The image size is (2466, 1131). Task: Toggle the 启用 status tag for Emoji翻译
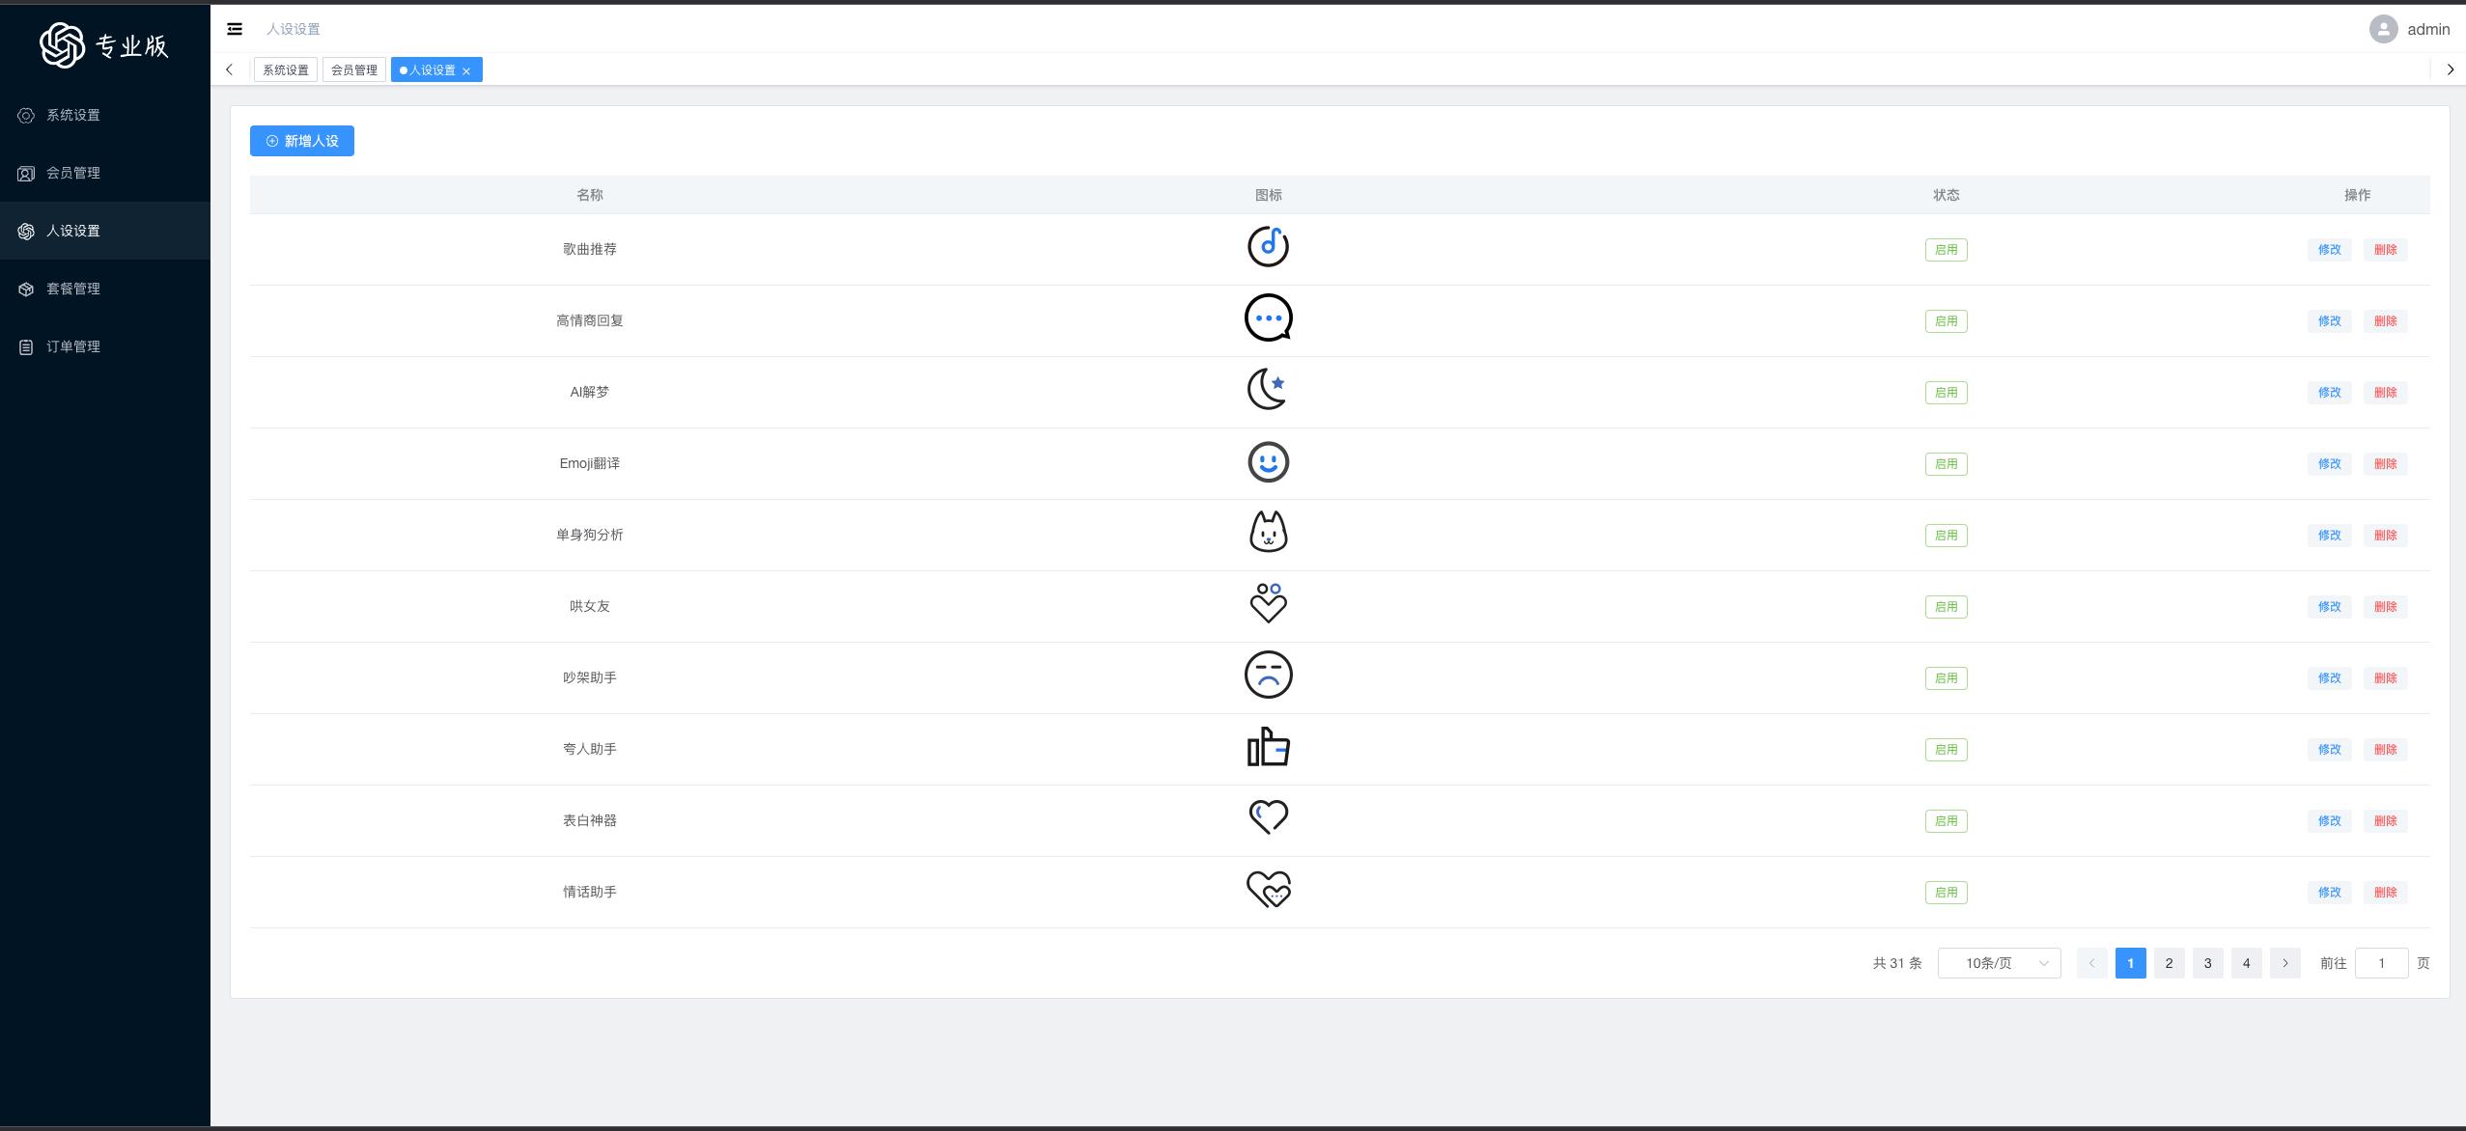(1946, 464)
